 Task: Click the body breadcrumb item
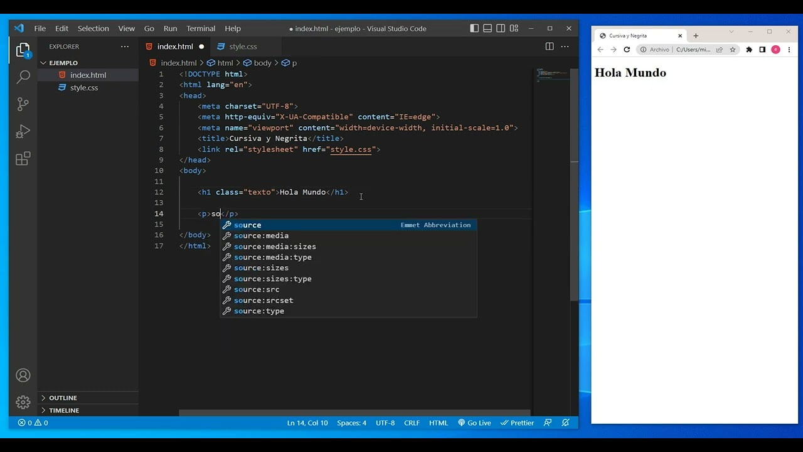(263, 63)
